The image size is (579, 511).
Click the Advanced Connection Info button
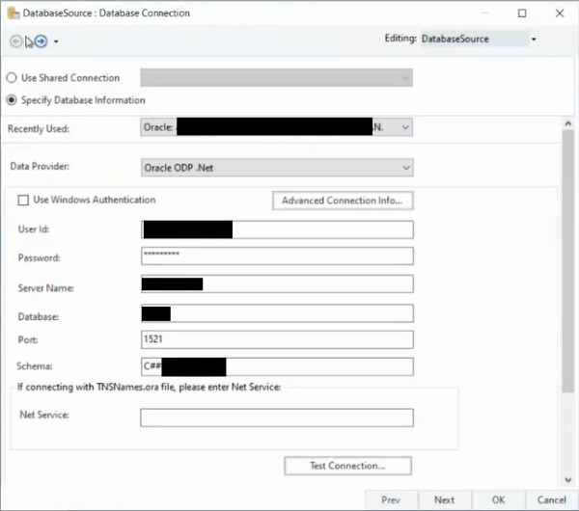tap(343, 201)
